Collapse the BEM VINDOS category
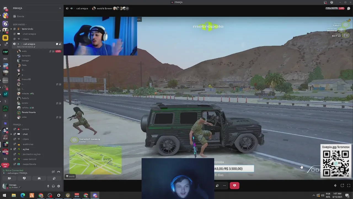This screenshot has width=353, height=199. coord(20,25)
